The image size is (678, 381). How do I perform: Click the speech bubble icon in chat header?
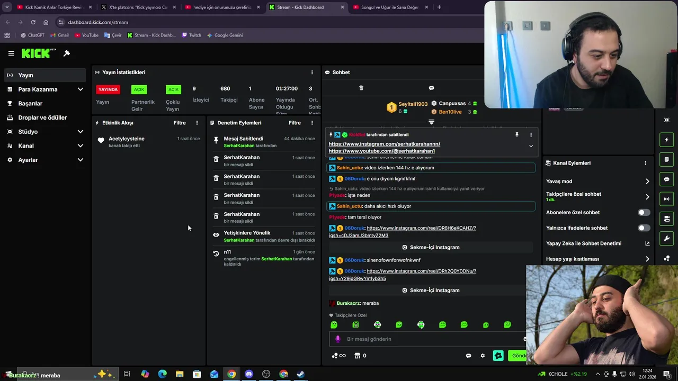[431, 88]
